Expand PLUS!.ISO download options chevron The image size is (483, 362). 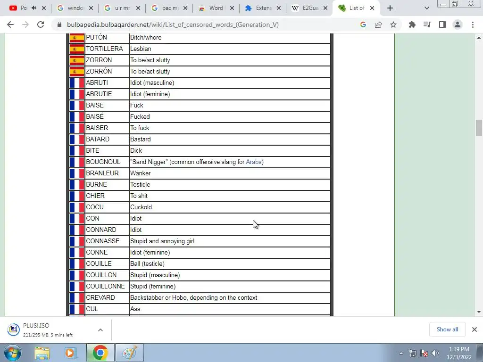[x=100, y=330]
